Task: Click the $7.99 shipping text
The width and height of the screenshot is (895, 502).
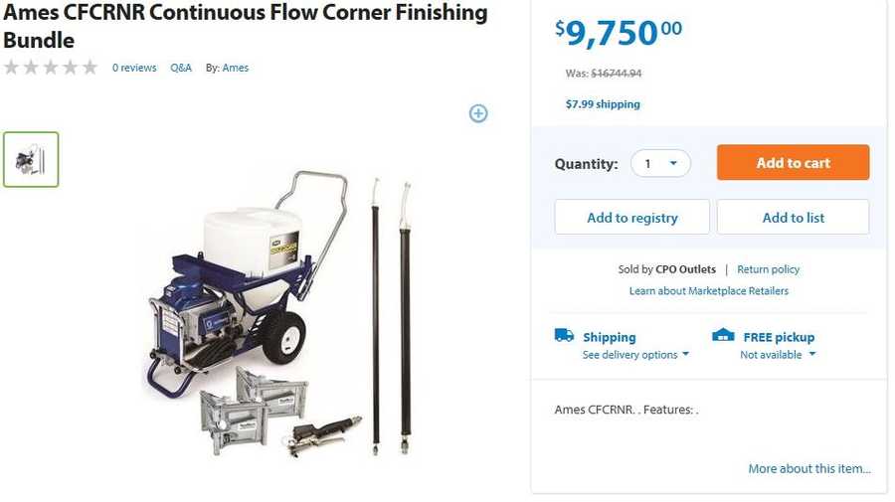Action: coord(603,104)
